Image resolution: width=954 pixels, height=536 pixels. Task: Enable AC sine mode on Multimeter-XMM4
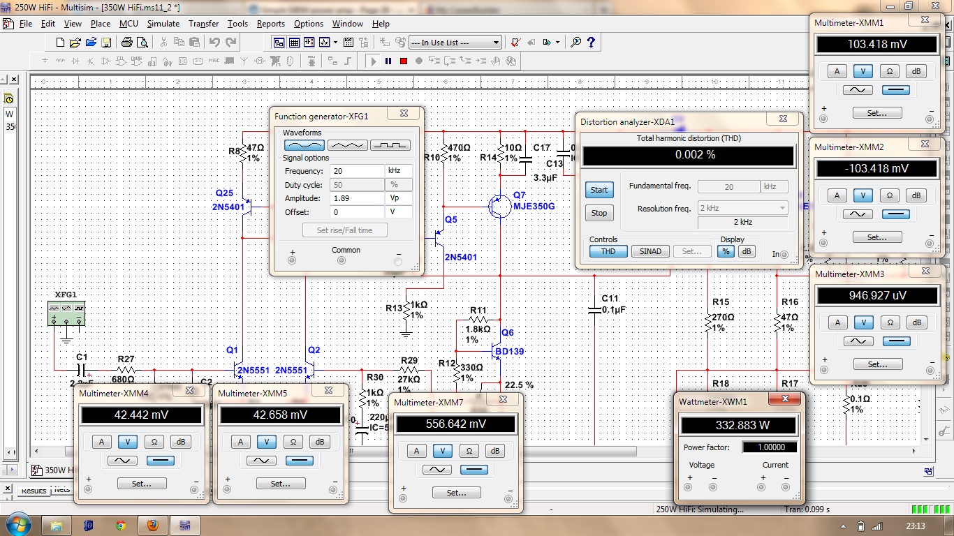click(121, 461)
